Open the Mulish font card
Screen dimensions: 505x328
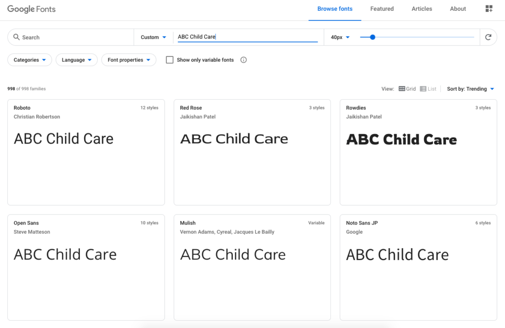(252, 267)
